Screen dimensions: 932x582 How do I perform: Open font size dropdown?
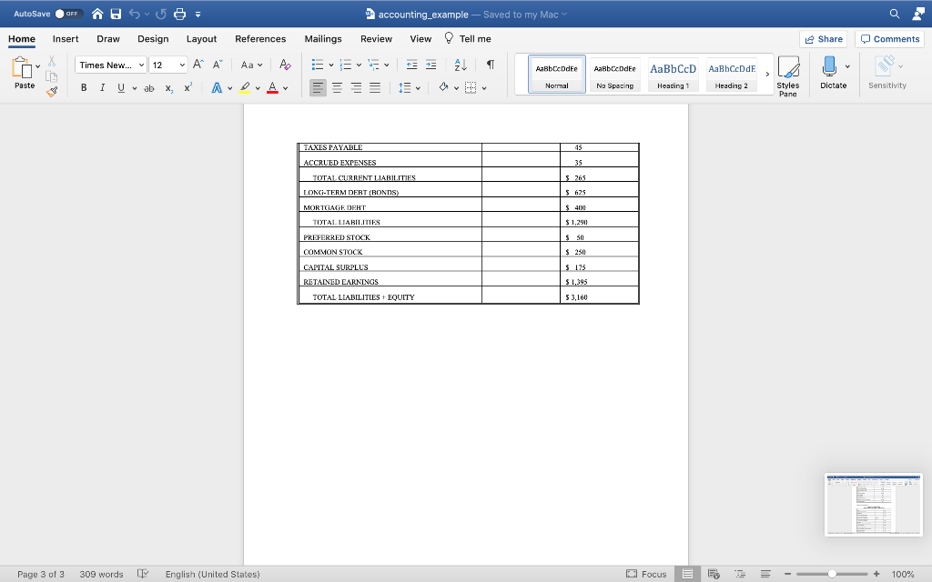(x=182, y=65)
